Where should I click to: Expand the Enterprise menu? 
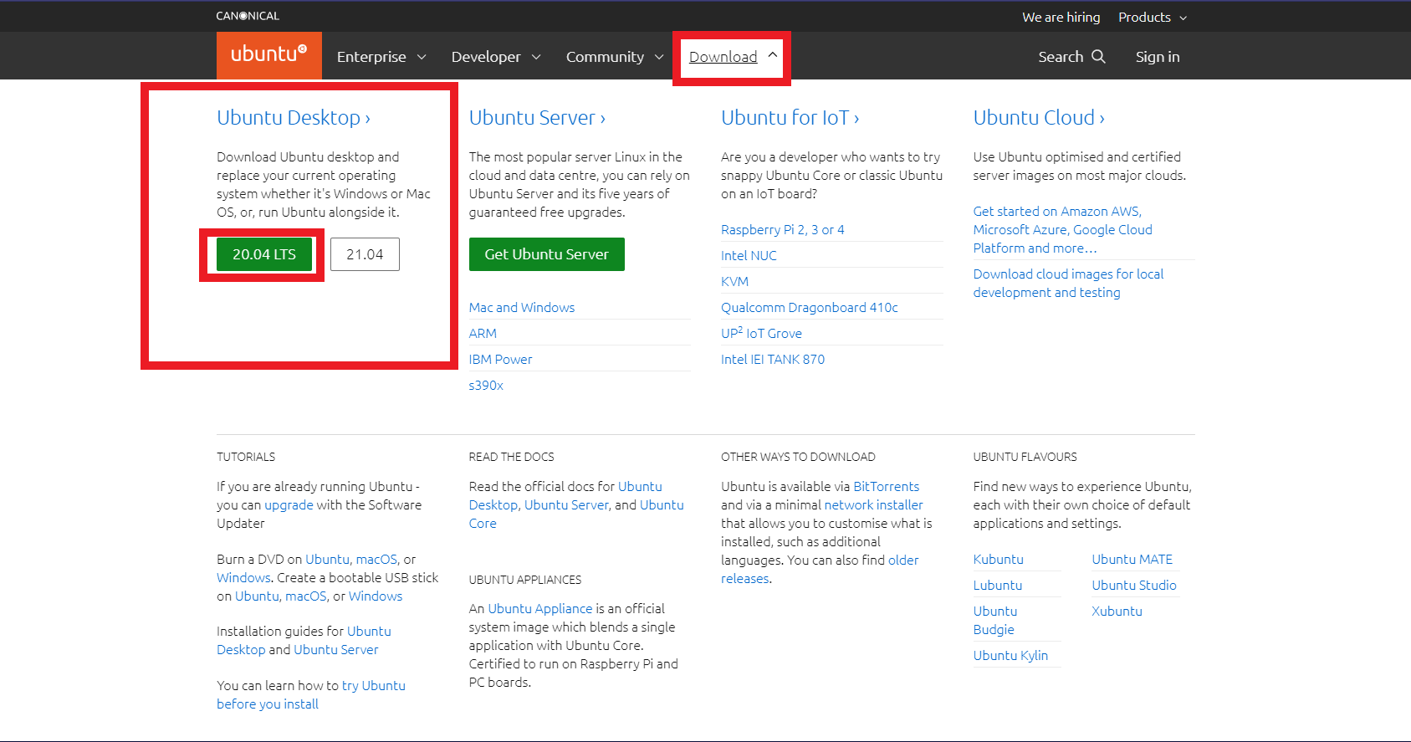[381, 57]
